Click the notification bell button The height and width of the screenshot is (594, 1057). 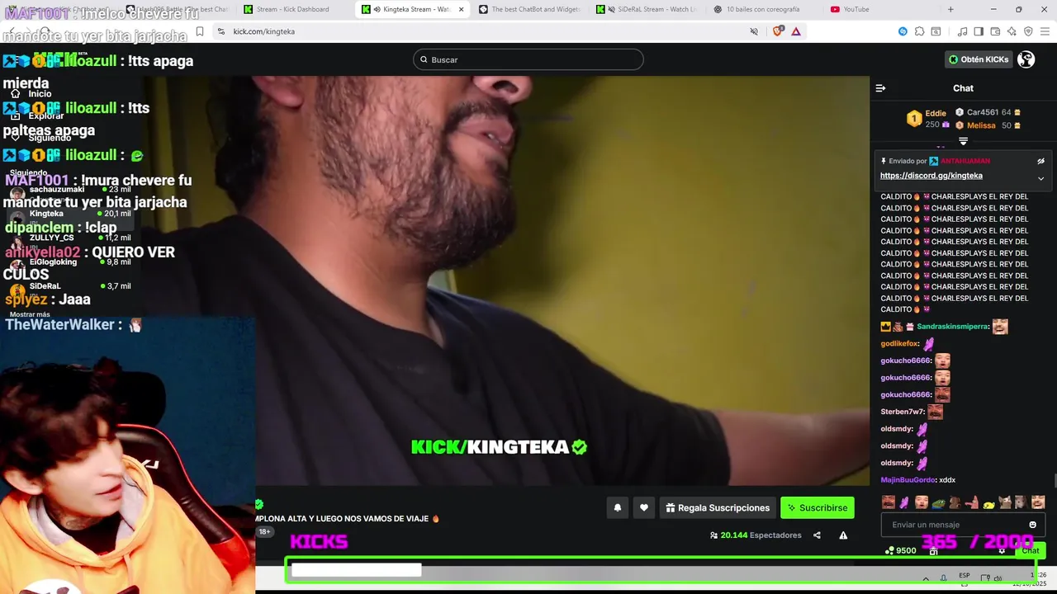click(x=617, y=507)
